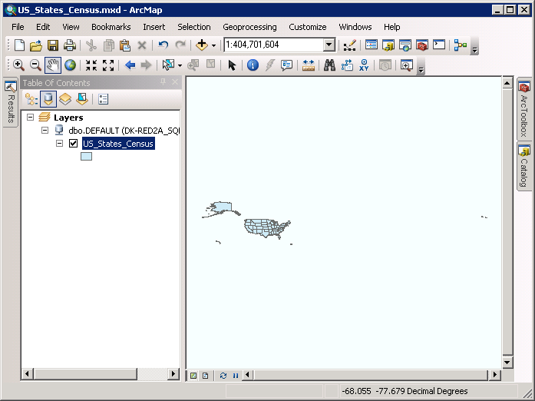
Task: Open the Results side tab
Action: 11,102
